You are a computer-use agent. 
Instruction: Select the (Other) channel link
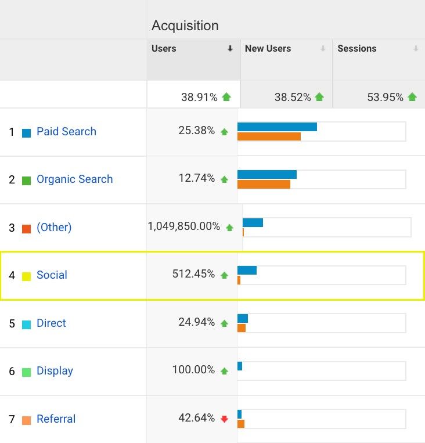click(54, 228)
